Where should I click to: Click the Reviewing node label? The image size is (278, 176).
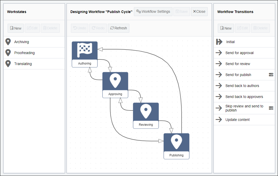pos(146,124)
